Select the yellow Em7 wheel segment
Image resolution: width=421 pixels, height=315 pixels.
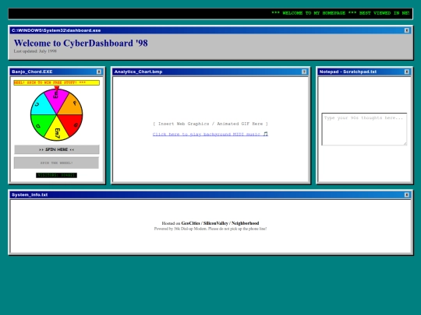point(57,131)
